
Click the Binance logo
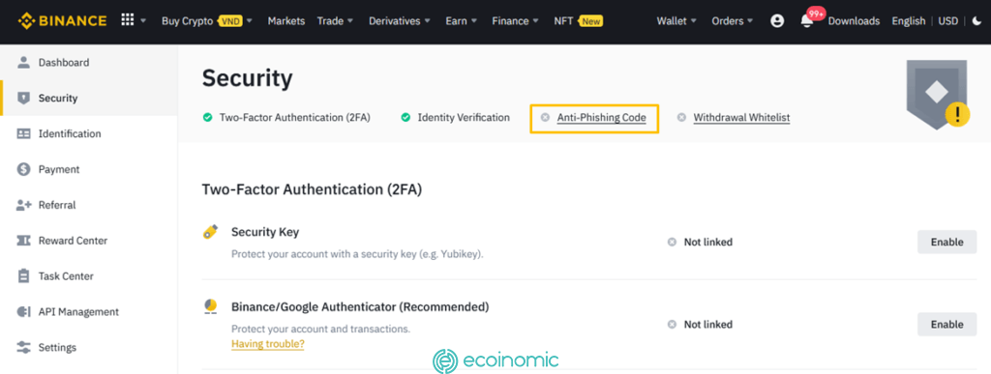pos(62,21)
